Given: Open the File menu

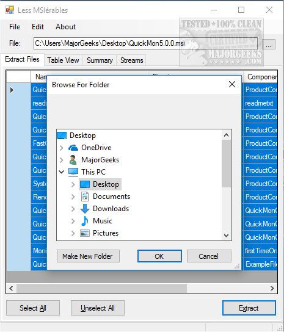Looking at the screenshot, I should [x=15, y=27].
